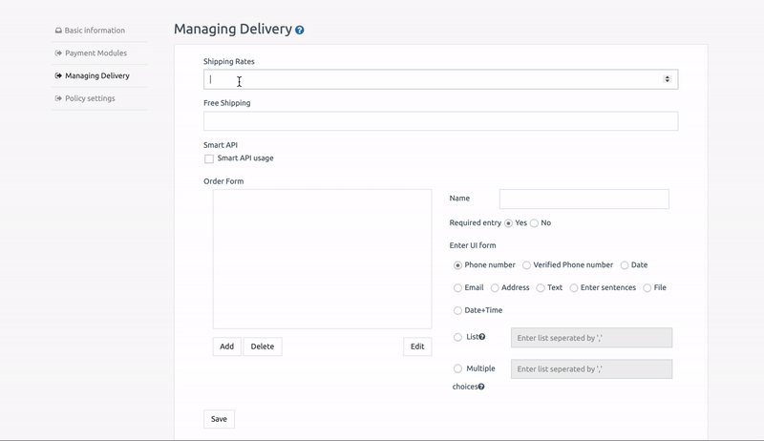This screenshot has height=441, width=764.
Task: Enable the Smart API usage checkbox
Action: click(x=209, y=158)
